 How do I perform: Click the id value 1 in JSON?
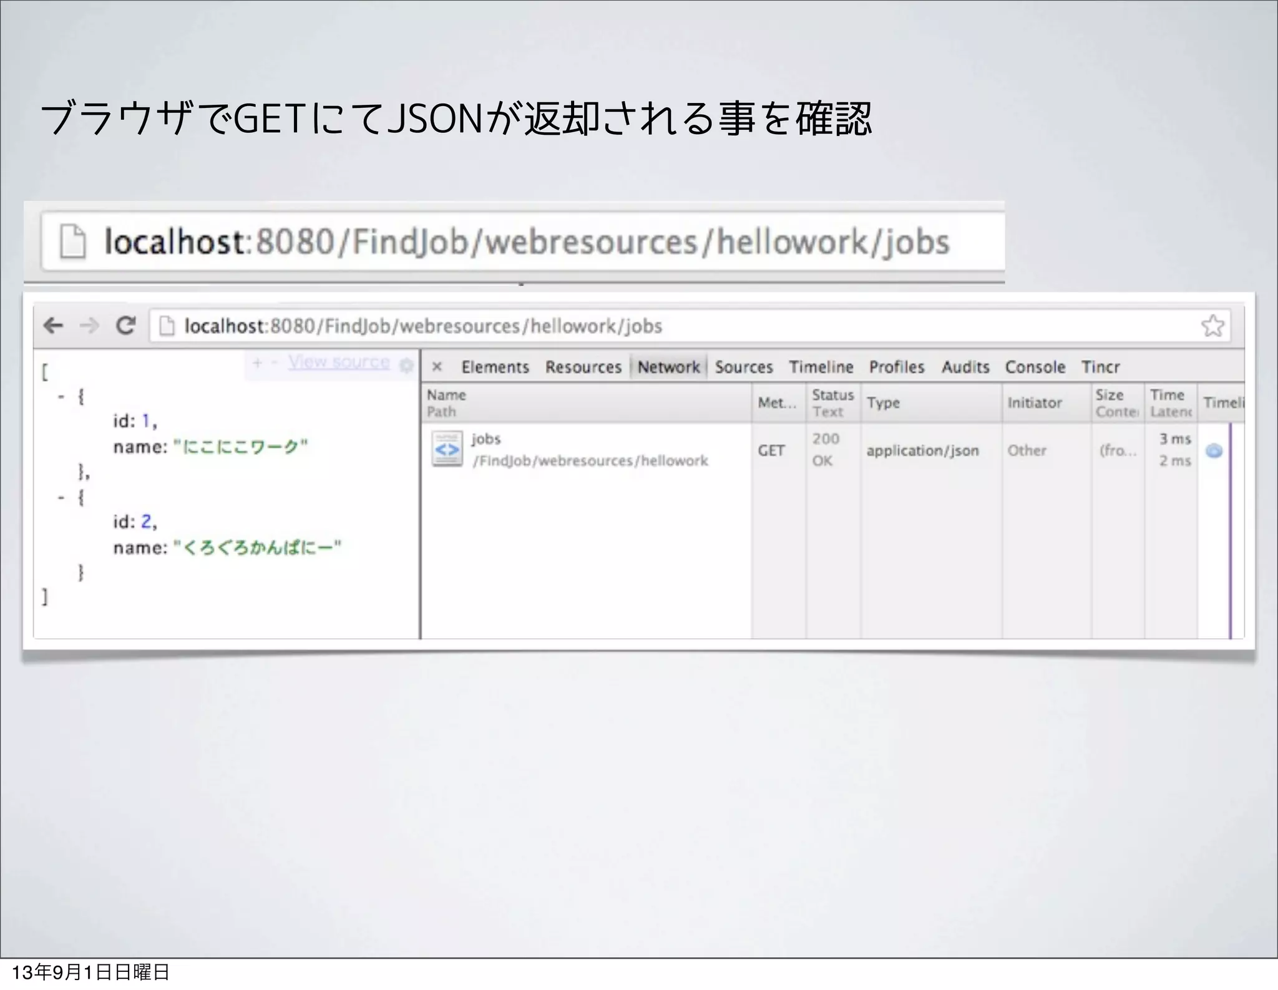tap(147, 422)
